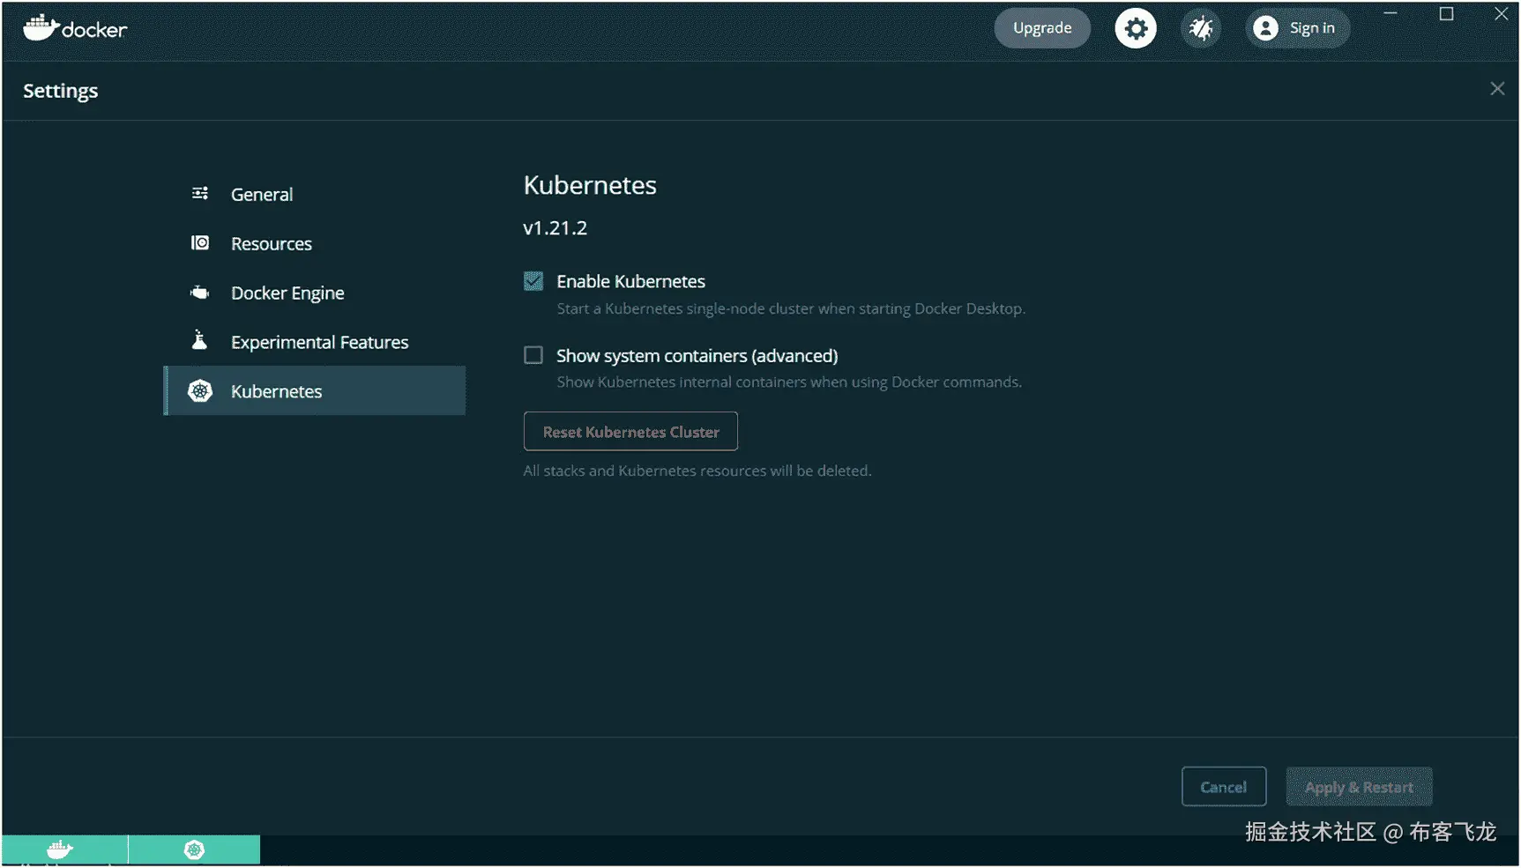Image resolution: width=1521 pixels, height=868 pixels.
Task: Click the v1.21.2 version text
Action: pyautogui.click(x=555, y=228)
